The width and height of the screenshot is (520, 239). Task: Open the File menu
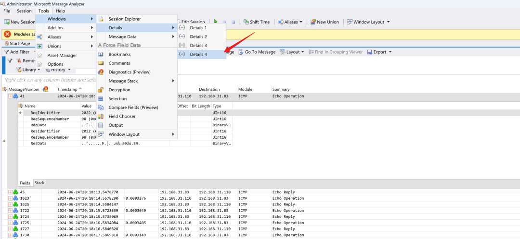(7, 11)
